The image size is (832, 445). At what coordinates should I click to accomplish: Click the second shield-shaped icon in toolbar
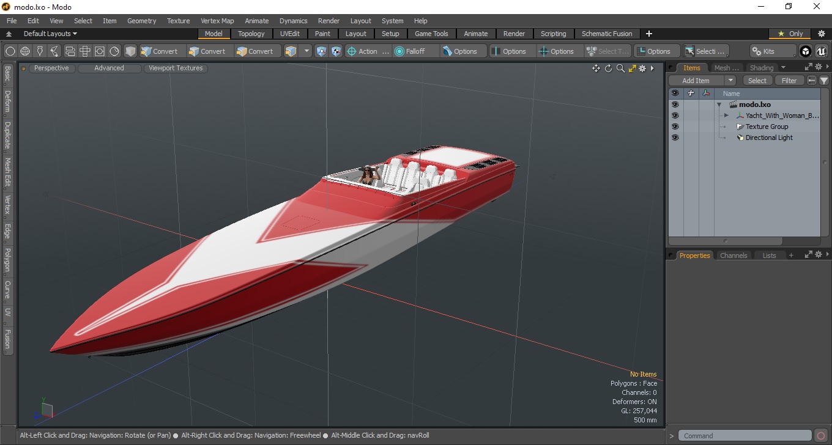[x=336, y=51]
